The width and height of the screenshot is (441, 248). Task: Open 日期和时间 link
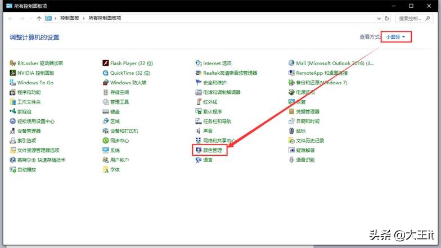(308, 121)
